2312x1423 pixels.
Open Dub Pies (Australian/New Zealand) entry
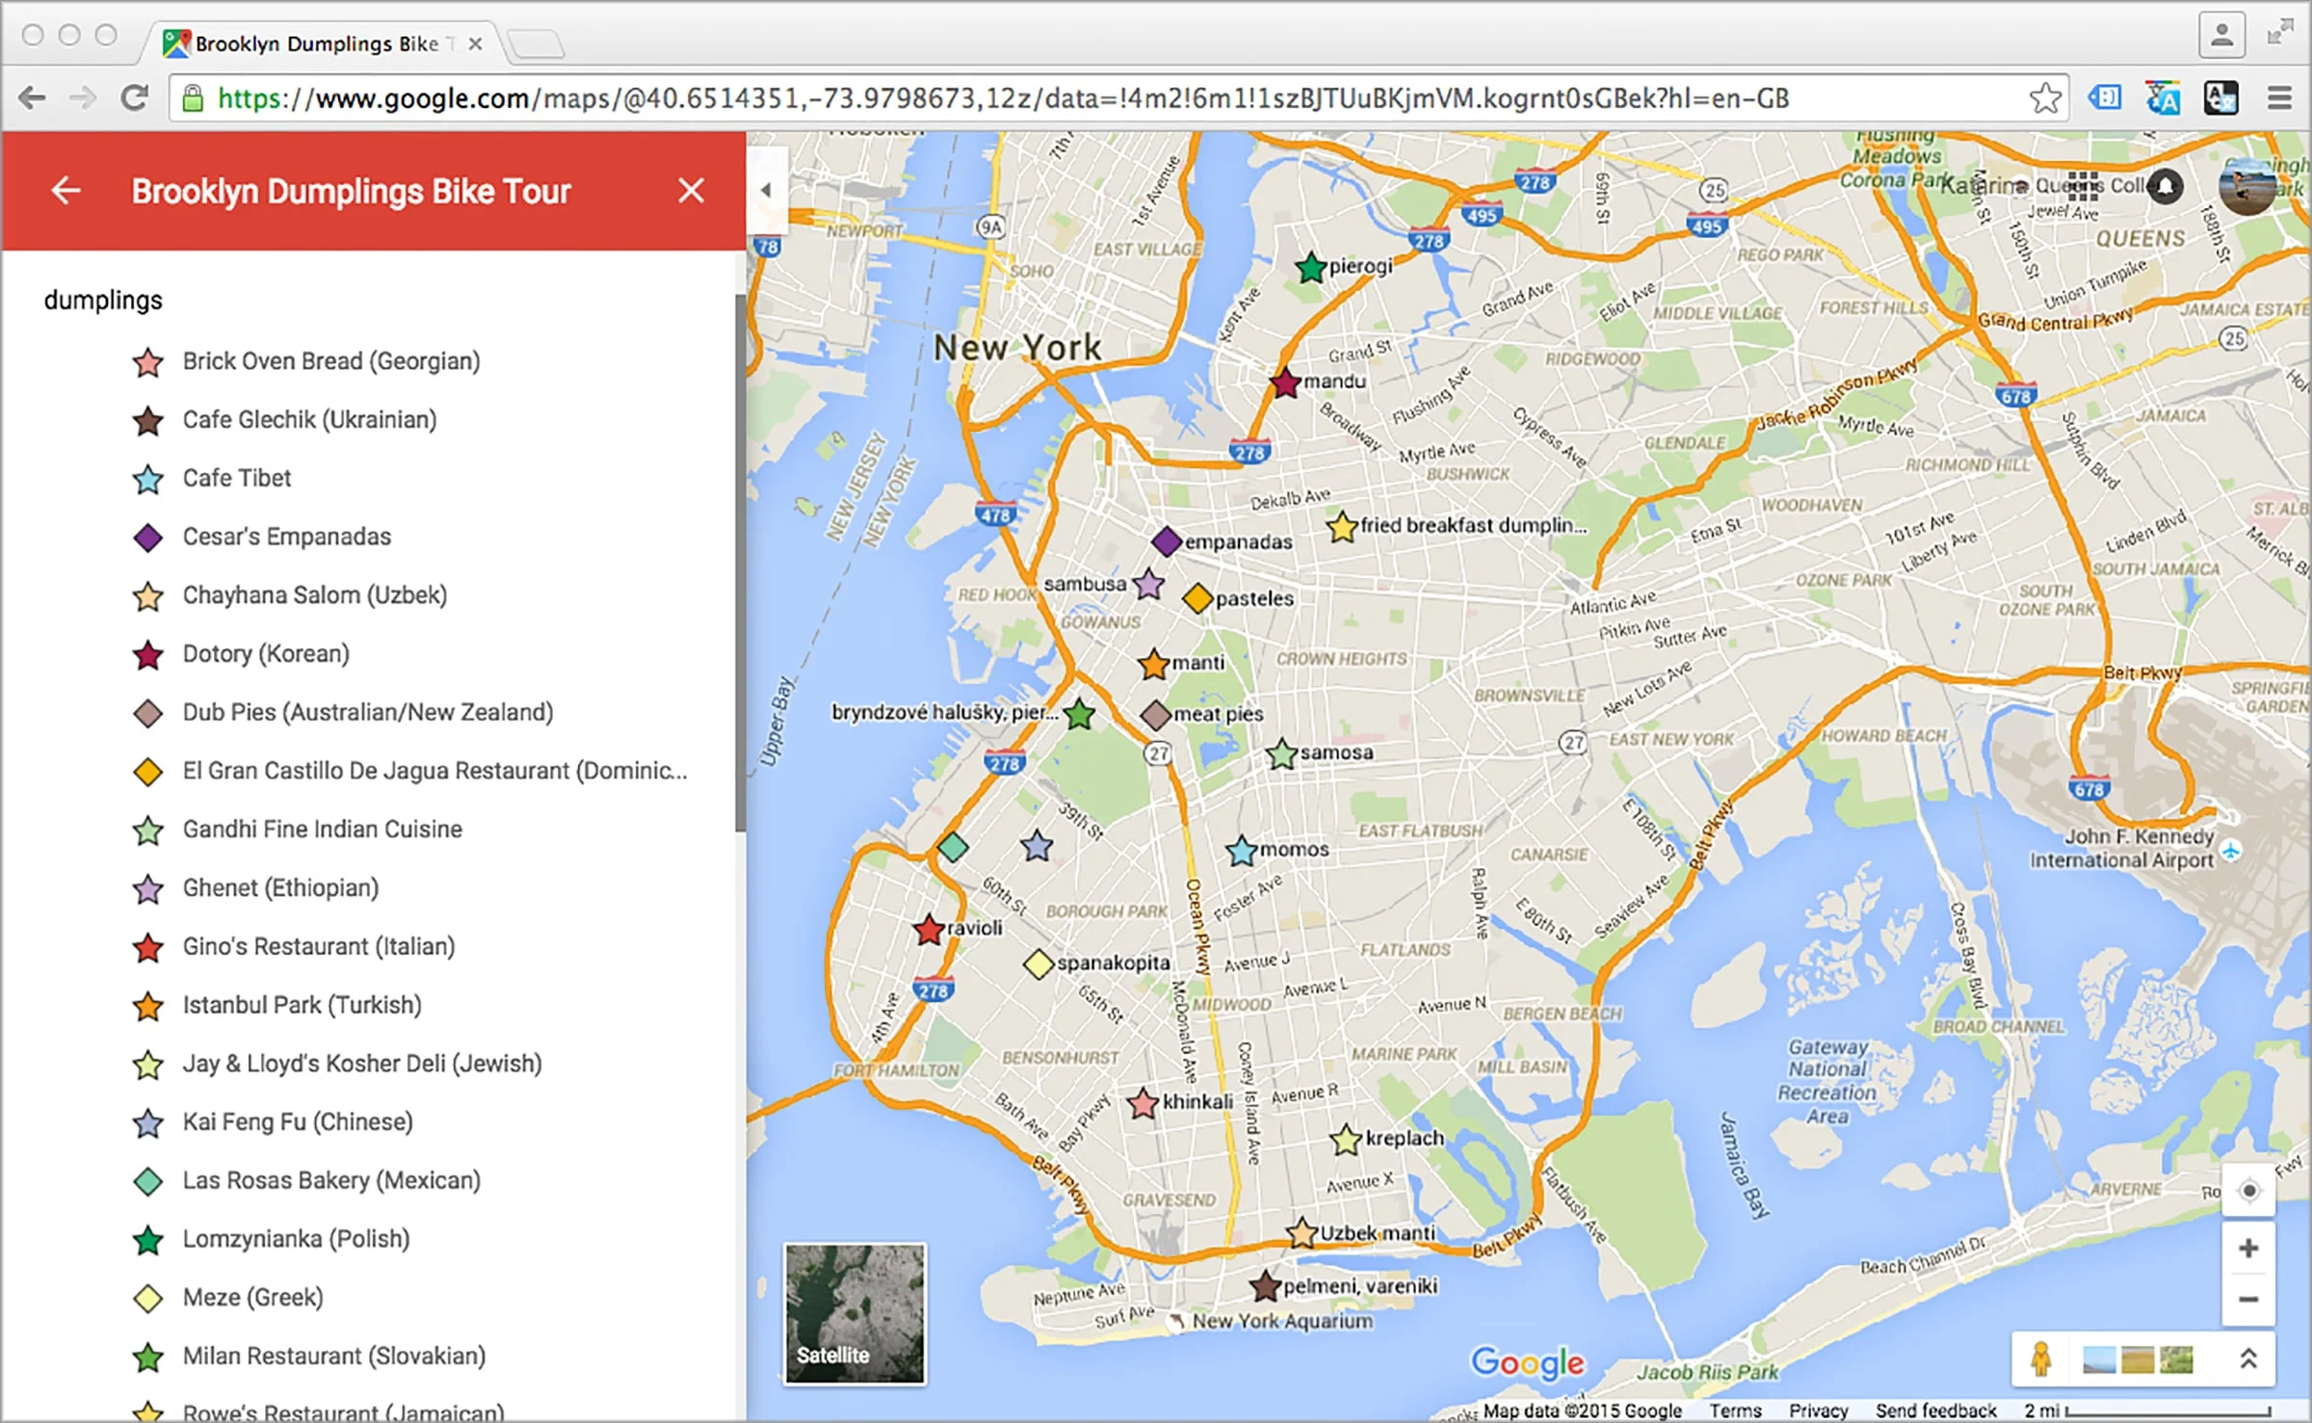click(x=368, y=713)
